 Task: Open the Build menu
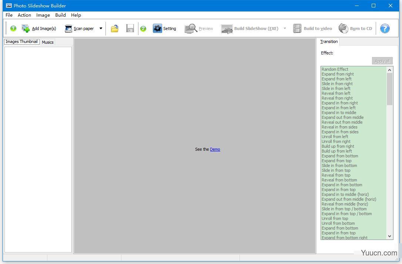pos(60,15)
